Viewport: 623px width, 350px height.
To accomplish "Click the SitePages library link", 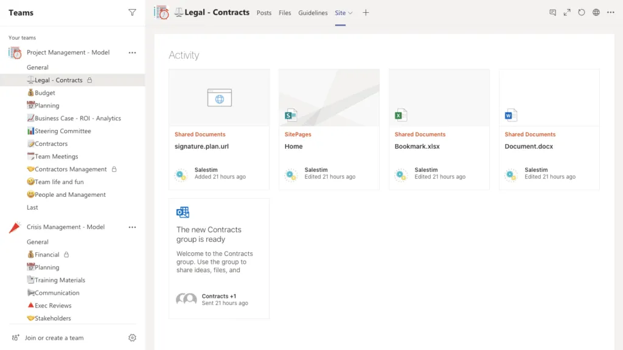I will point(298,134).
